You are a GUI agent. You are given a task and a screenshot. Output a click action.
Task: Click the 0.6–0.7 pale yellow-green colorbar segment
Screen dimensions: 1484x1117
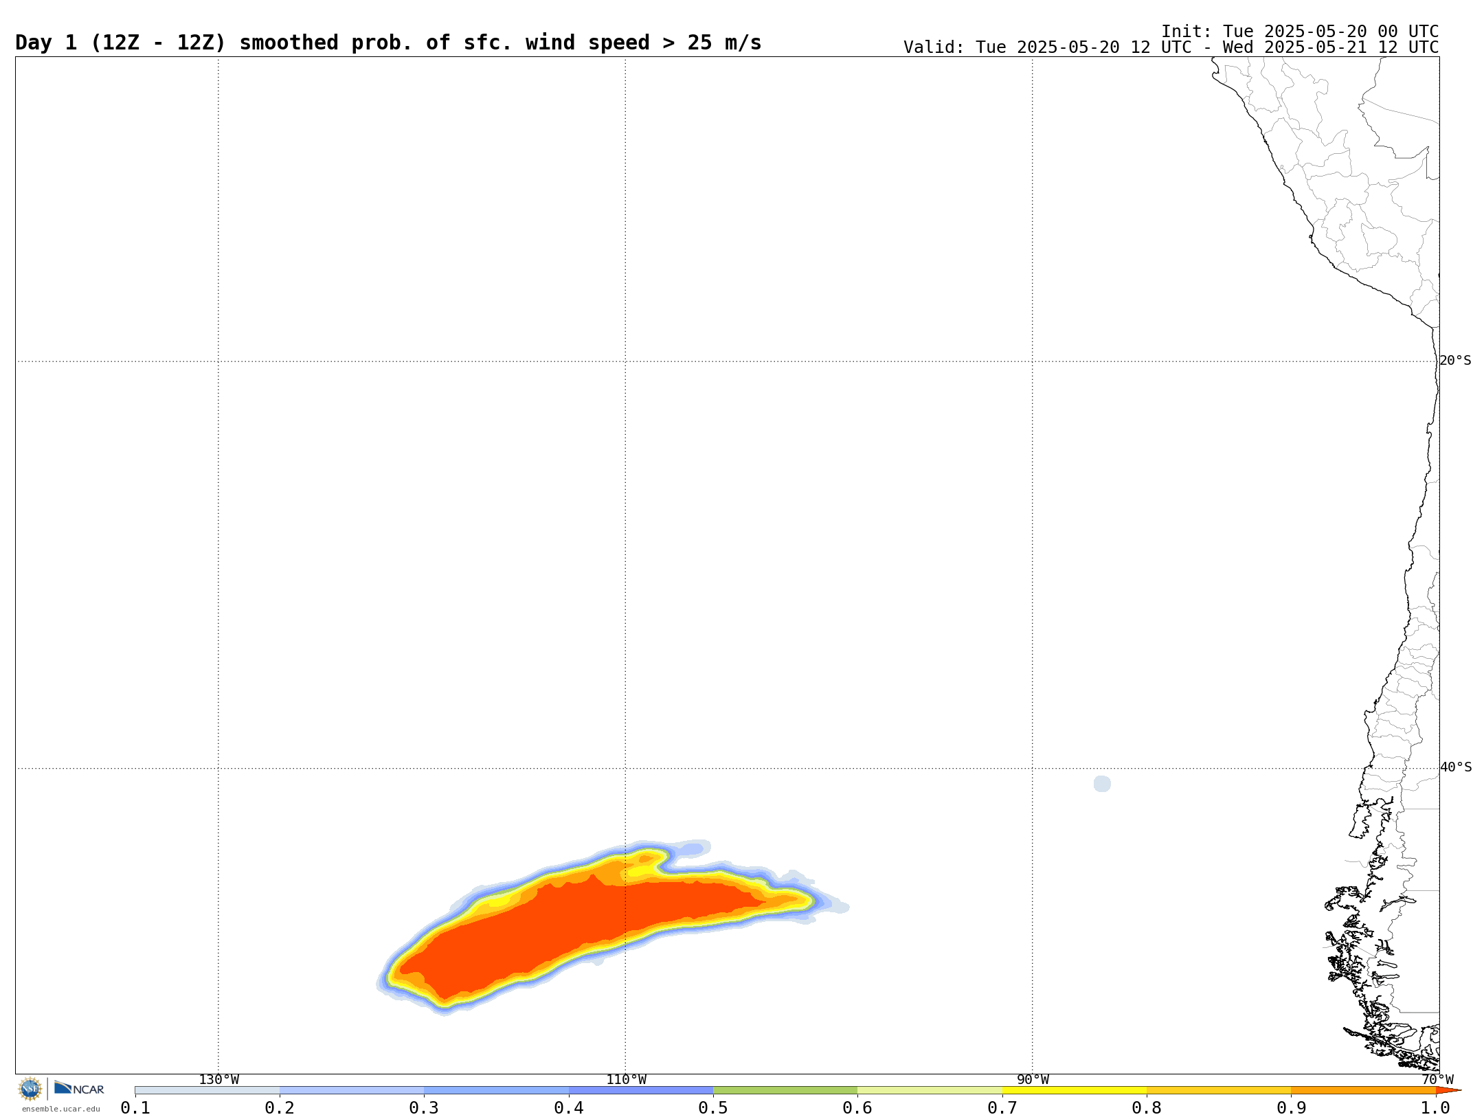pos(930,1090)
